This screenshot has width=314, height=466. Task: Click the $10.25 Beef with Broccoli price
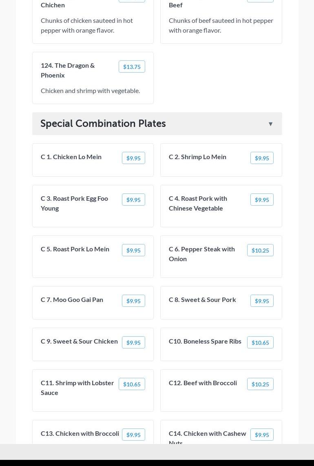coord(260,384)
